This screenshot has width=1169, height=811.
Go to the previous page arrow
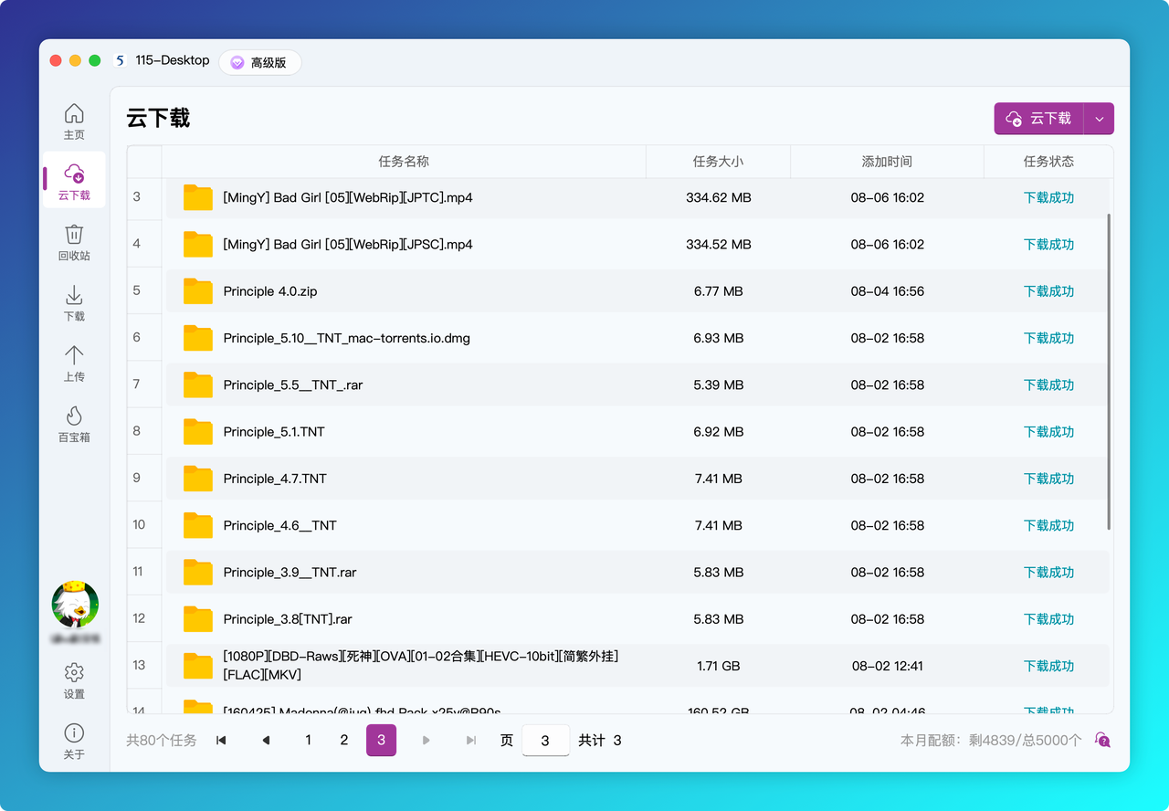(x=266, y=740)
